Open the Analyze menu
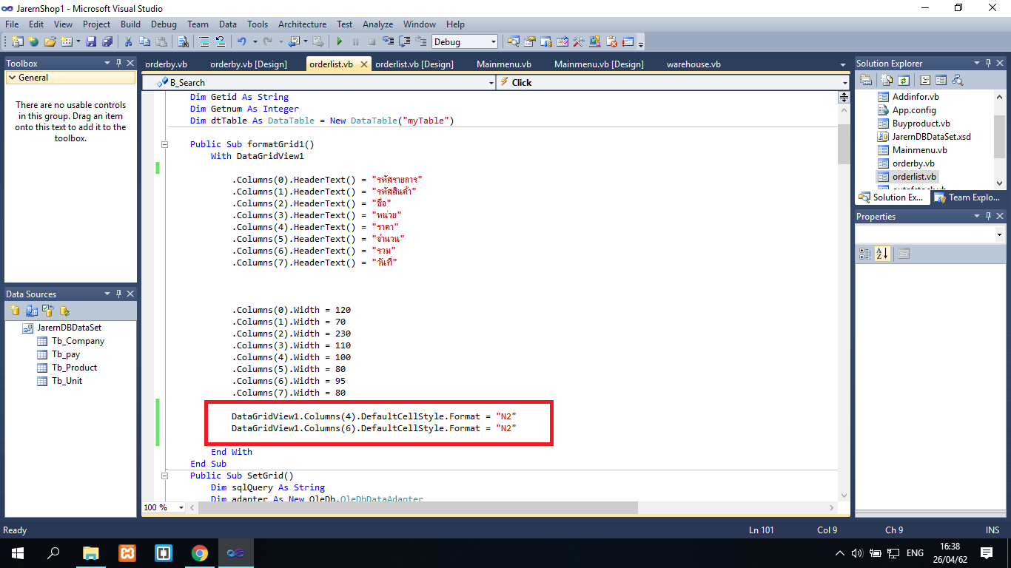 (377, 24)
